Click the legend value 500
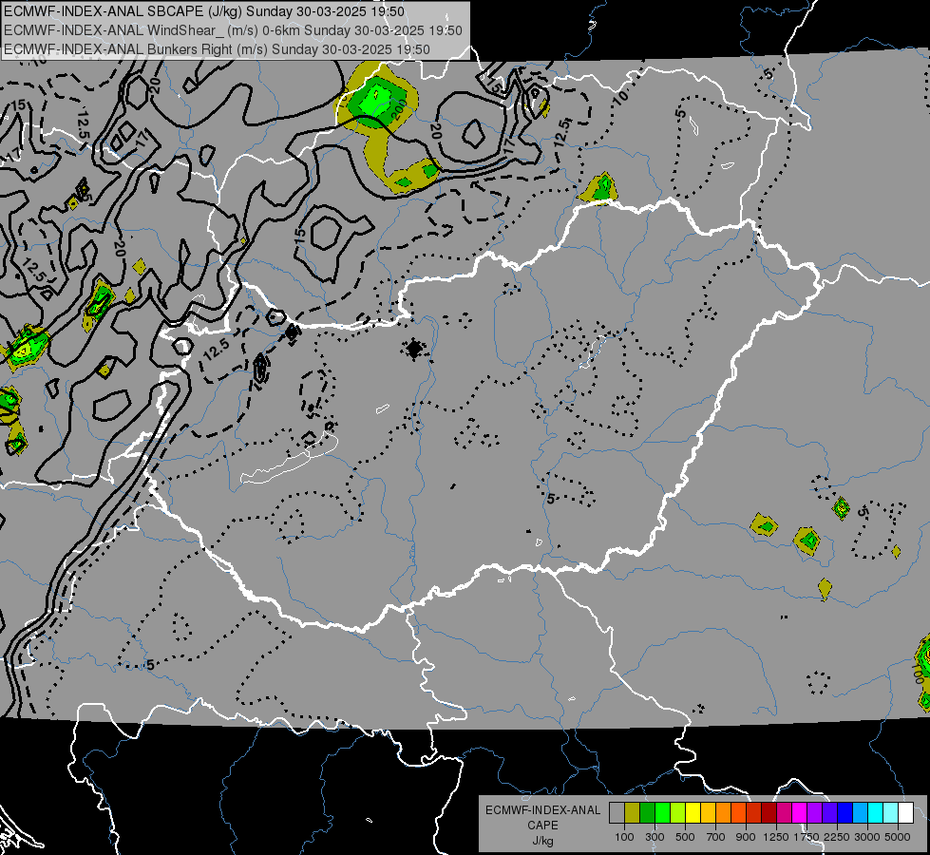This screenshot has width=930, height=855. pos(685,837)
